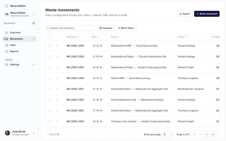
Task: Tick the checkbox for NX-2026-1047
Action: [x=50, y=100]
